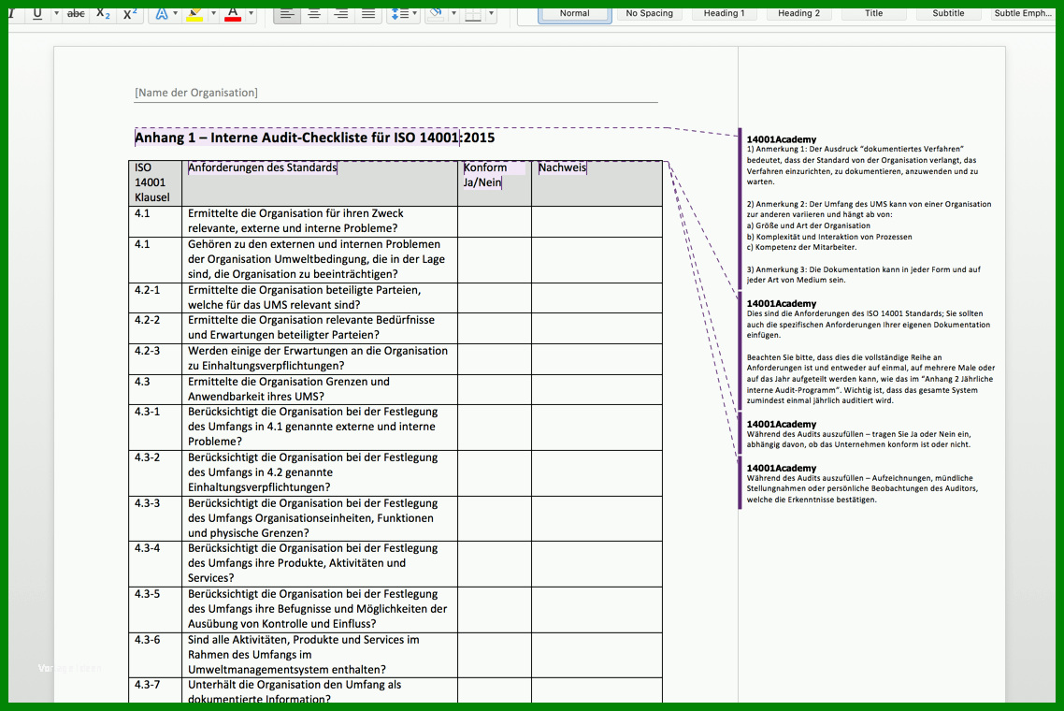
Task: Click the 'Konform Ja/Nein' header cell
Action: (495, 182)
